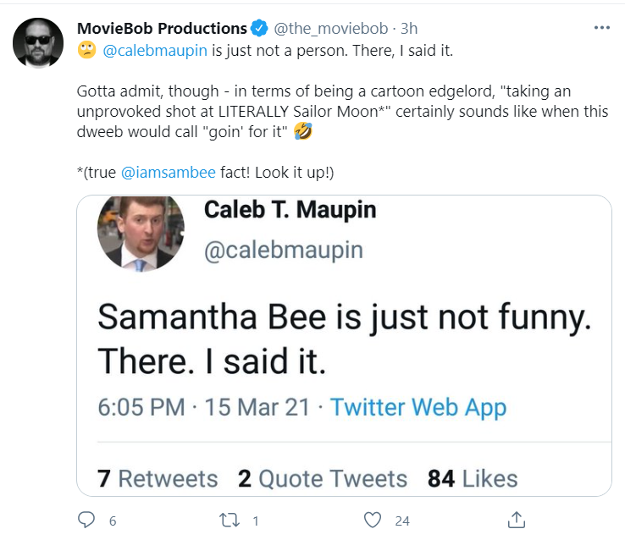Viewport: 625px width, 540px height.
Task: View the 84 Likes list
Action: pos(473,478)
